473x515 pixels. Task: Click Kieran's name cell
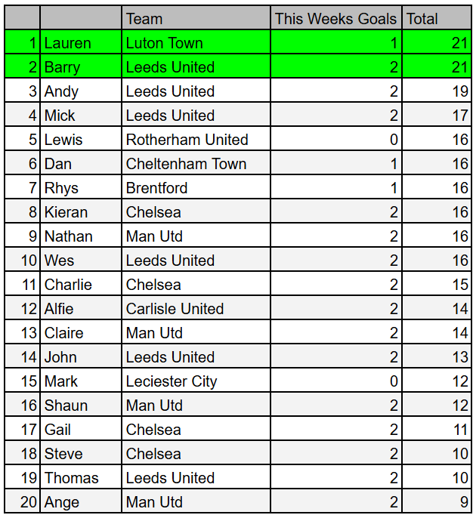(81, 211)
